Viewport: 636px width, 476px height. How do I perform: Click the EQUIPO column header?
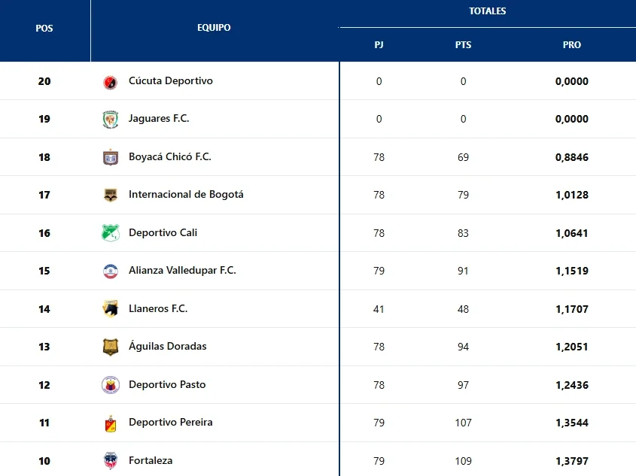tap(215, 28)
